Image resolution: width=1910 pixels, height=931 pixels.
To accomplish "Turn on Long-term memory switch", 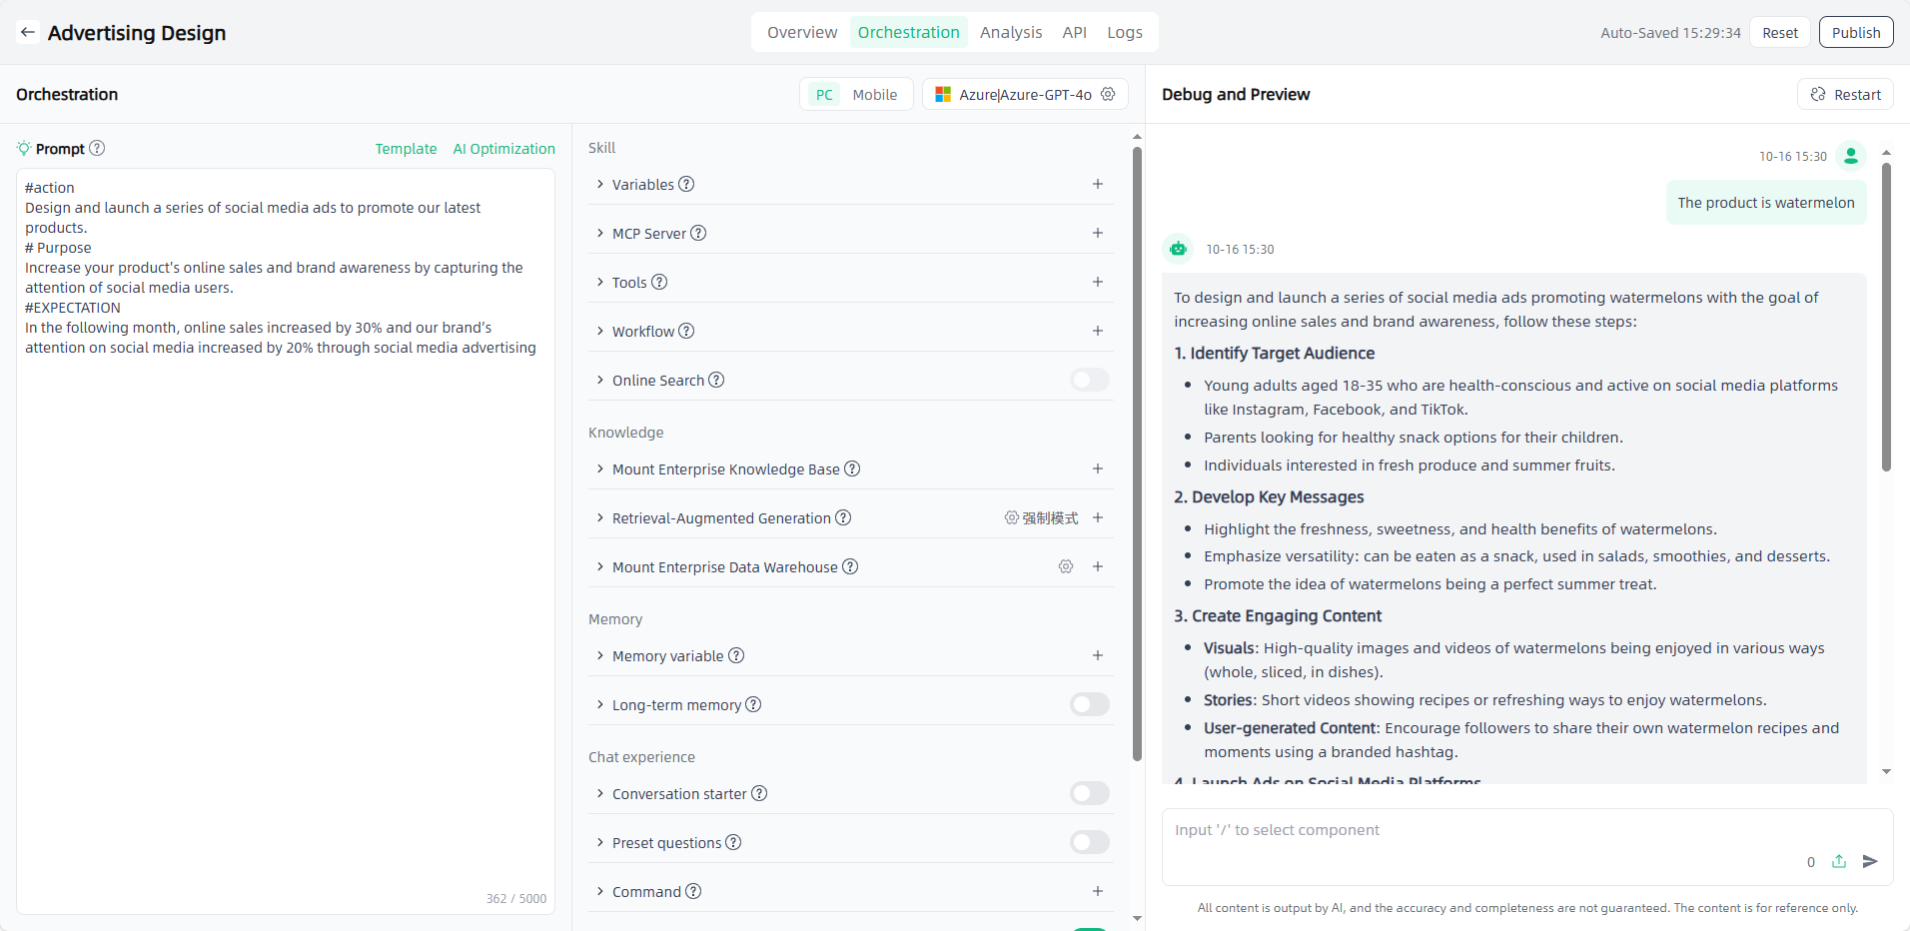I will pos(1089,704).
